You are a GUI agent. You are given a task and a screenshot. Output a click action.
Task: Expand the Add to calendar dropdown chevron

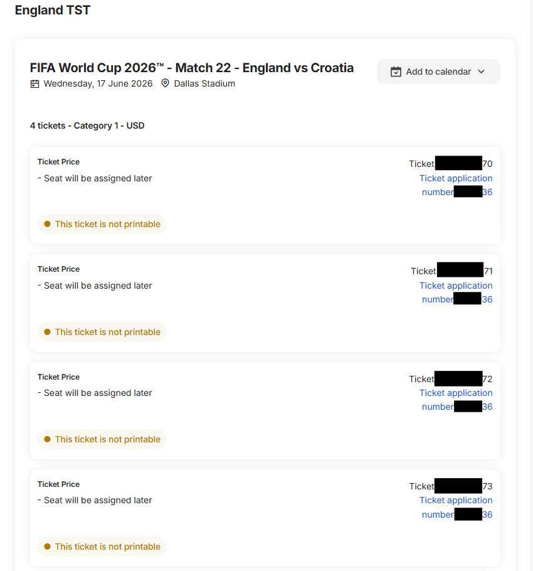tap(481, 72)
